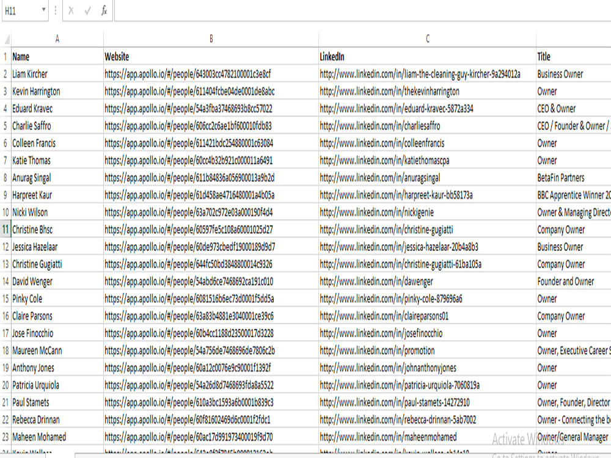Image resolution: width=611 pixels, height=458 pixels.
Task: Select the cell Pinky Cole
Action: (57, 299)
